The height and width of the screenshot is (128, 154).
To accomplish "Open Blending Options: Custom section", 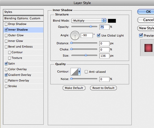I will (22, 19).
